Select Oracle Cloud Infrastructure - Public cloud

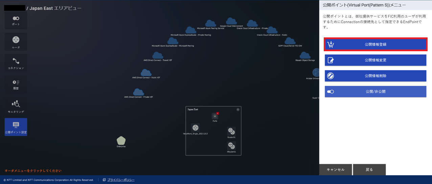(x=272, y=30)
